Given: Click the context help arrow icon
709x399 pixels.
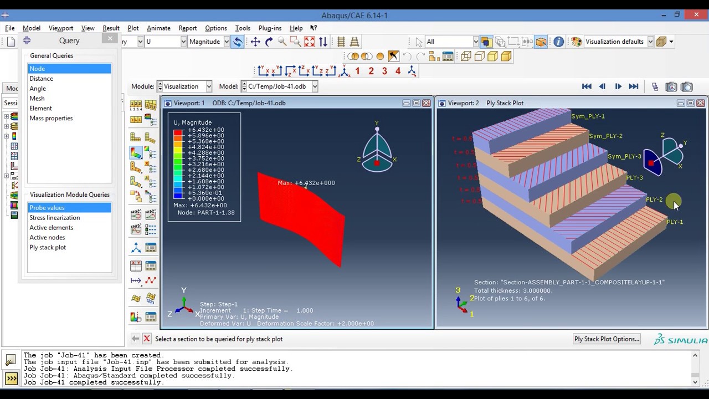Looking at the screenshot, I should coord(314,28).
